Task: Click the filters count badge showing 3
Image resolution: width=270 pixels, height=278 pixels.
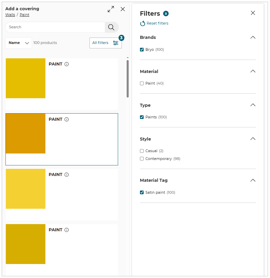Action: [x=121, y=38]
